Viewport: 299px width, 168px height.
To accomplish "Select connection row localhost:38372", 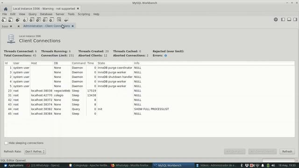I will pos(149,100).
